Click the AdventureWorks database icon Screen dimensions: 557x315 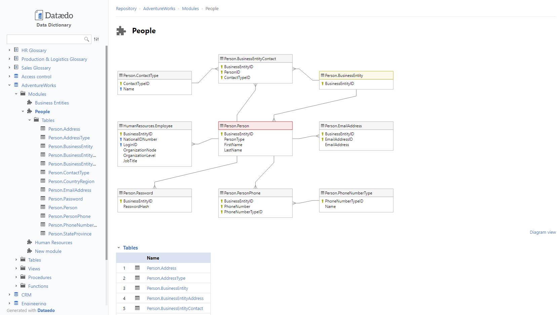click(x=16, y=85)
